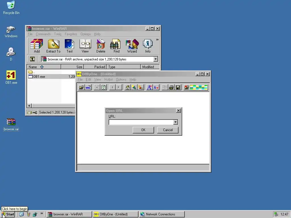The width and height of the screenshot is (291, 218).
Task: Click the flashlight search icon in OffByOne
Action: [134, 87]
